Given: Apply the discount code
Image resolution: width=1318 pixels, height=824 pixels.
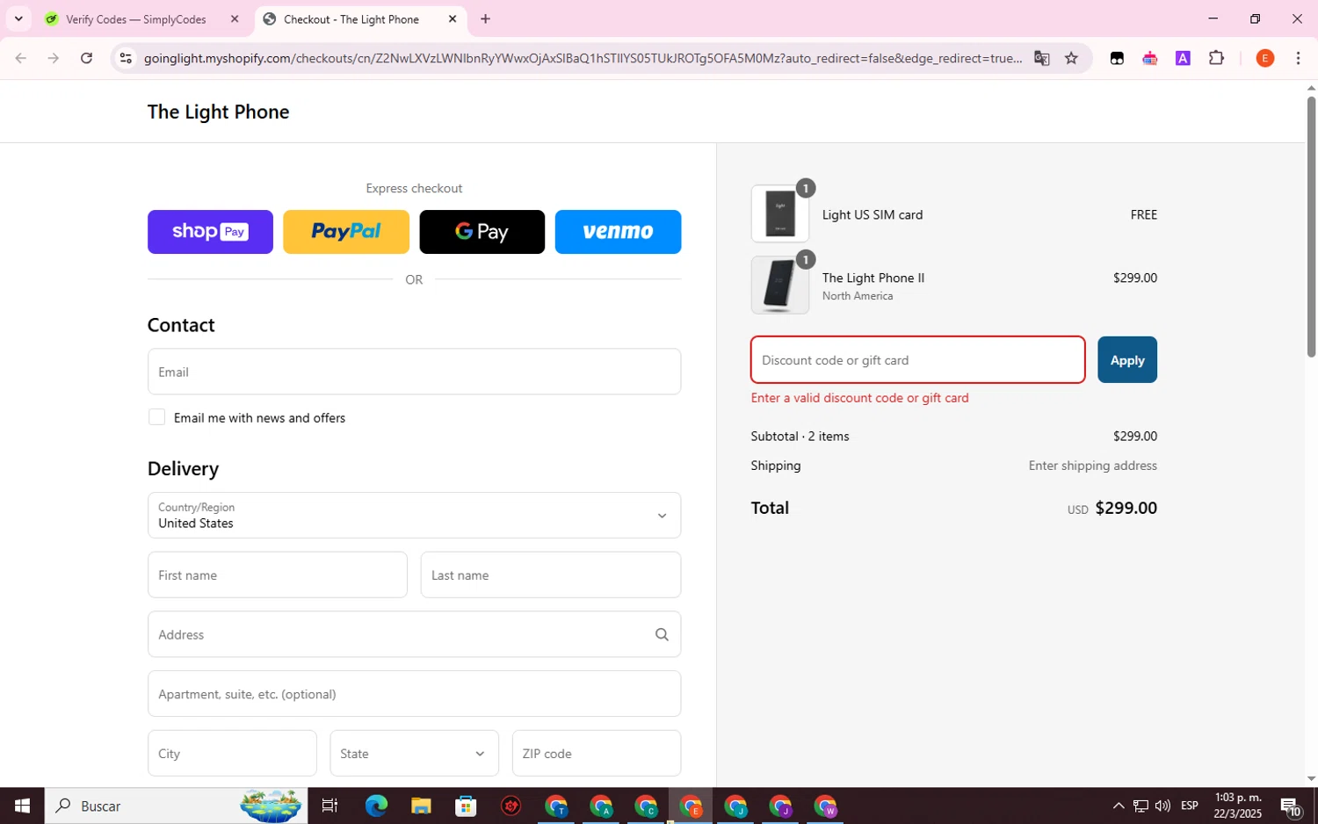Looking at the screenshot, I should click(1126, 360).
